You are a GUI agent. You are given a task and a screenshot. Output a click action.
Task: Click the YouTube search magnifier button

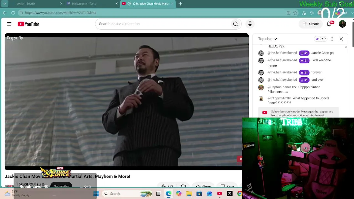point(236,24)
